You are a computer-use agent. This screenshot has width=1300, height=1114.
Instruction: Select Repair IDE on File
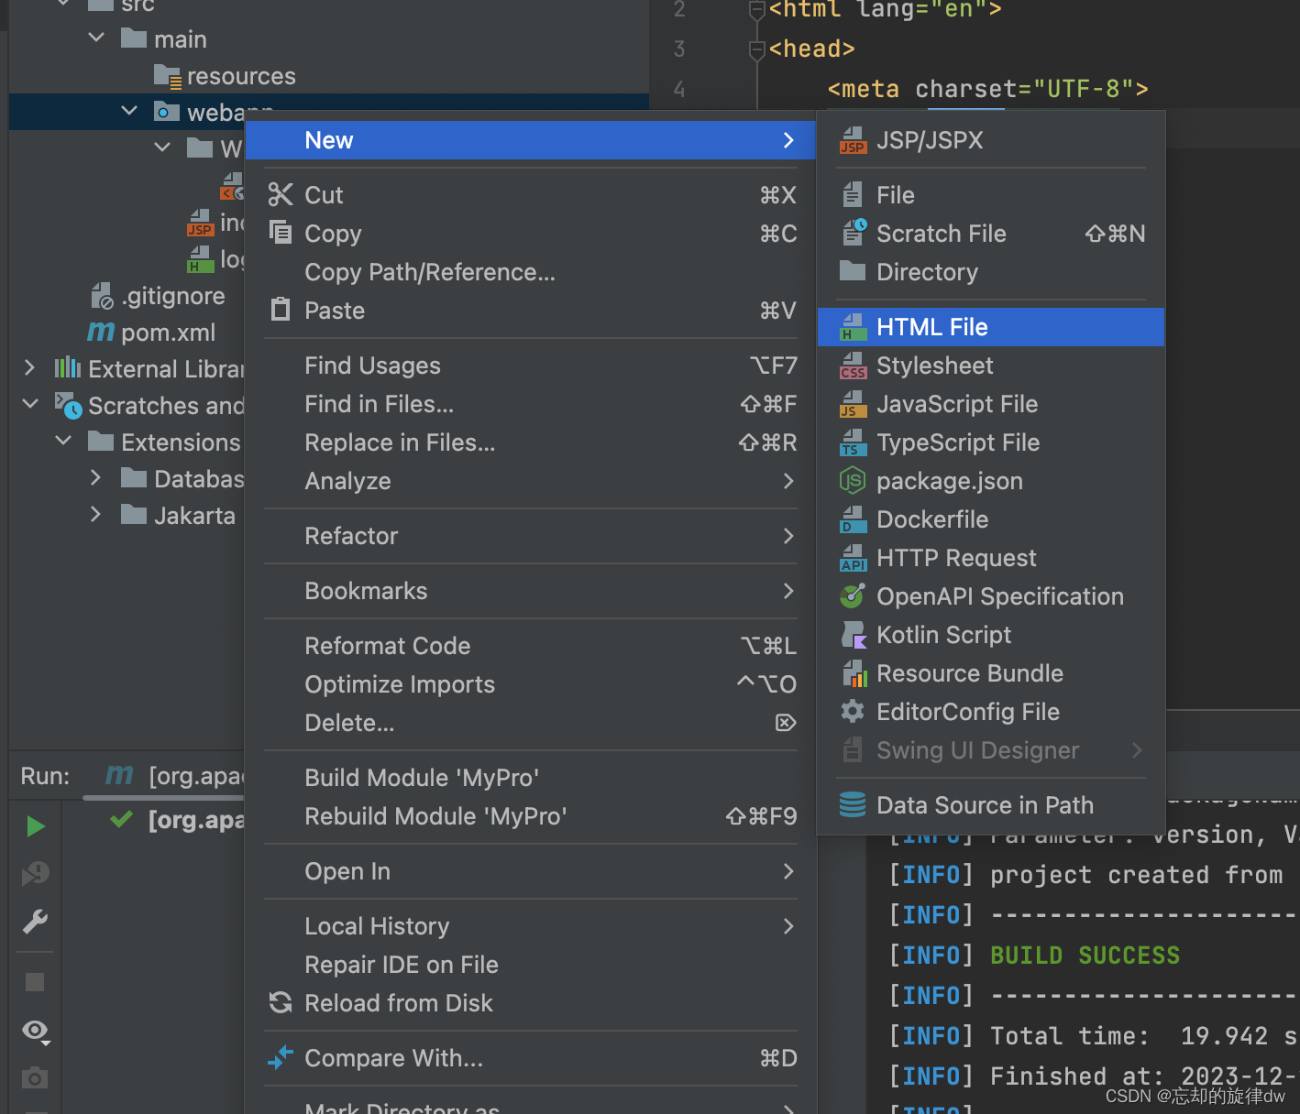[530, 965]
